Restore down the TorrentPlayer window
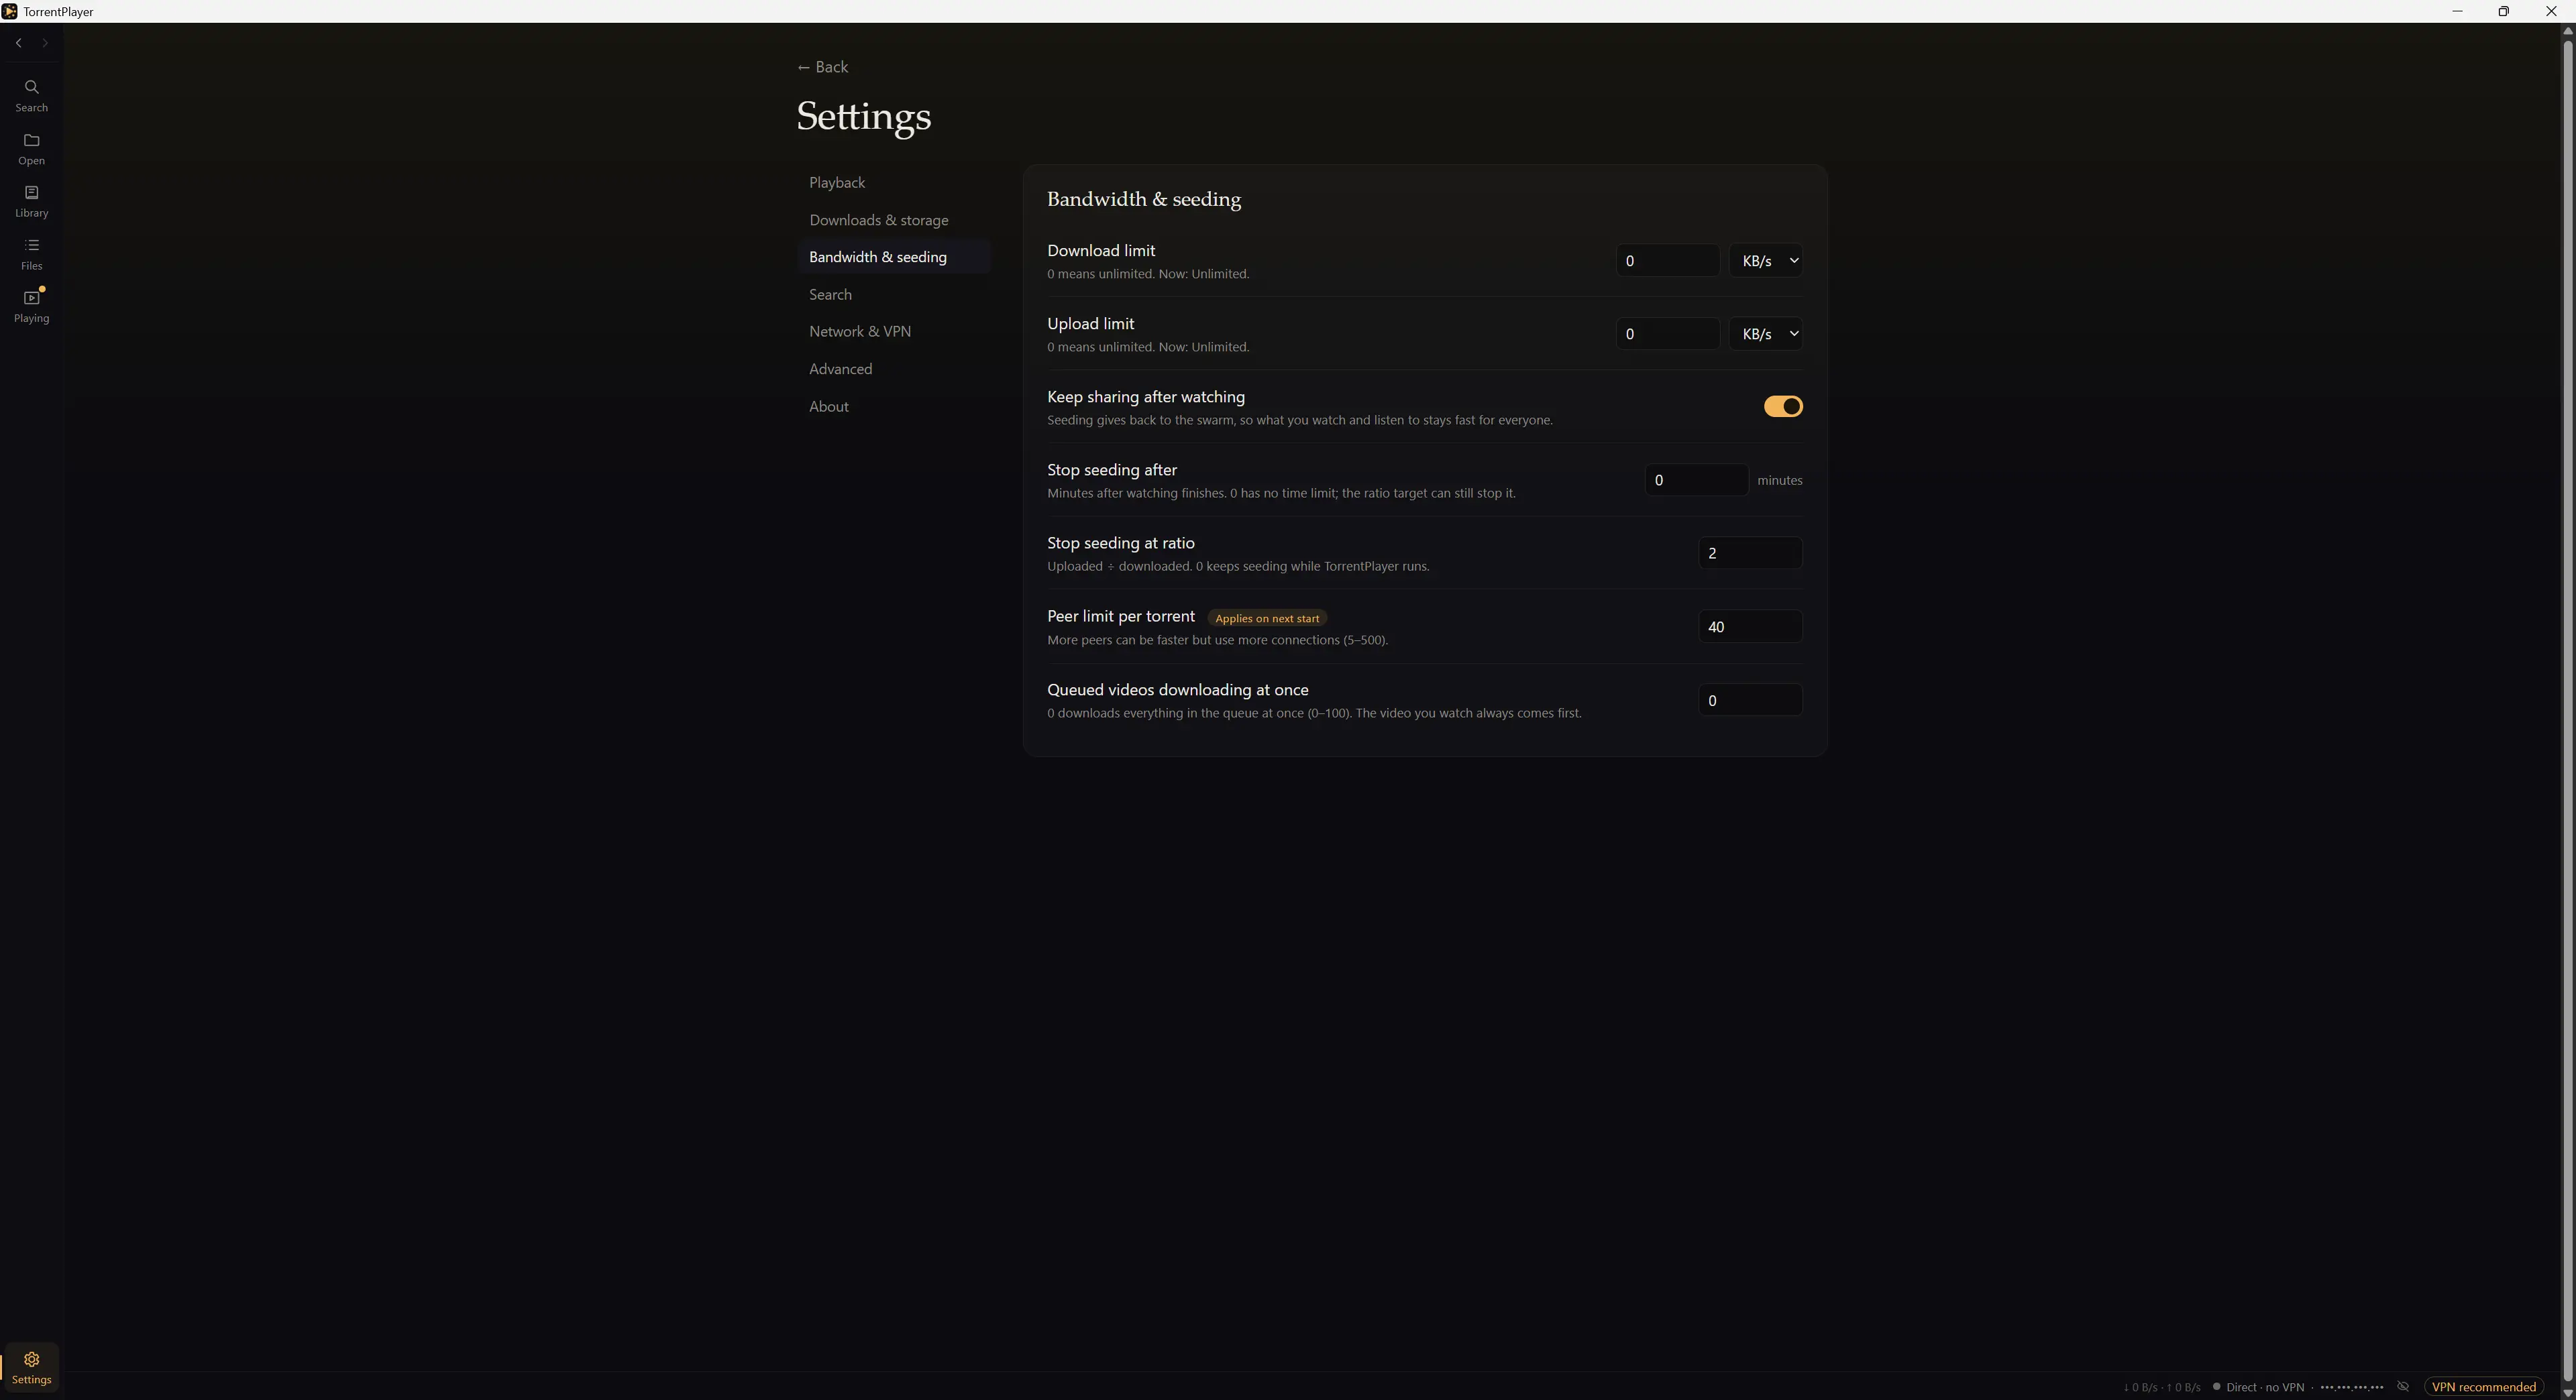2576x1400 pixels. [x=2503, y=11]
